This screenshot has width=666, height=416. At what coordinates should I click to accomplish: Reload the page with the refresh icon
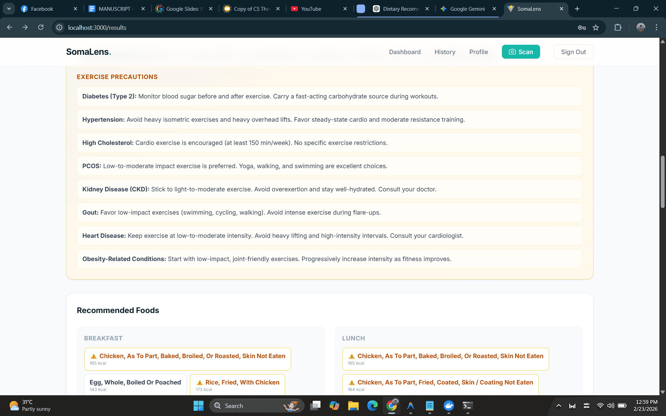tap(41, 27)
